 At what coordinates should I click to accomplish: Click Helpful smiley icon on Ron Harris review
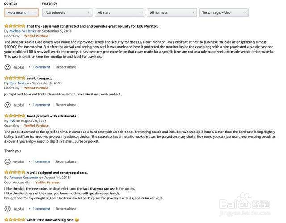click(x=8, y=105)
